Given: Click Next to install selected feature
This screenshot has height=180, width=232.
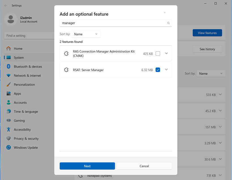Looking at the screenshot, I should pos(87,166).
